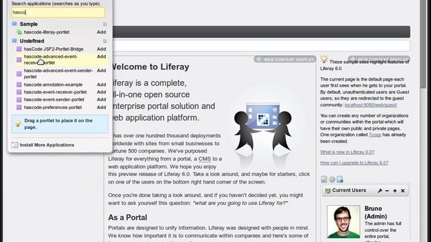Click the hascode-annotation-example purple icon
Image resolution: width=431 pixels, height=242 pixels.
click(x=19, y=85)
